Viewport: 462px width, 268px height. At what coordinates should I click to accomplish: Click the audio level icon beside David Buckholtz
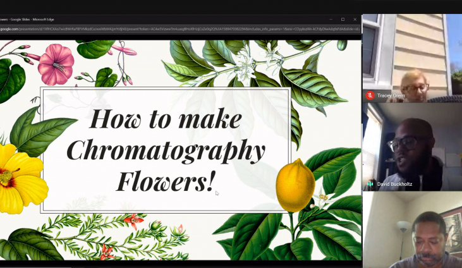click(370, 184)
